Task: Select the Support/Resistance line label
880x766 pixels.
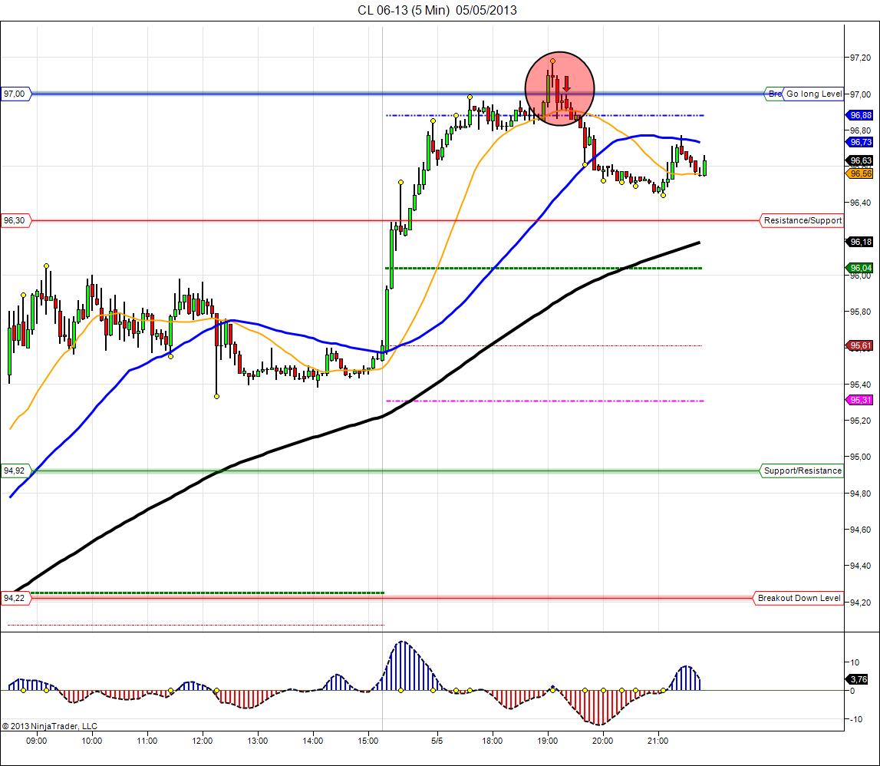Action: point(803,470)
